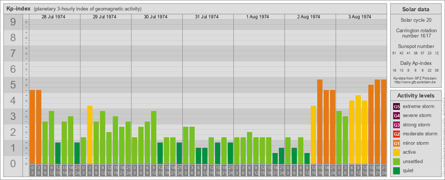Click the '30 Jul 1974' date header
Viewport: 445px width, 180px height.
click(x=156, y=17)
